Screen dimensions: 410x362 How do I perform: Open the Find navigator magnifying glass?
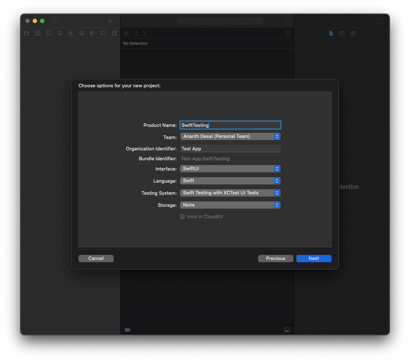click(x=59, y=33)
